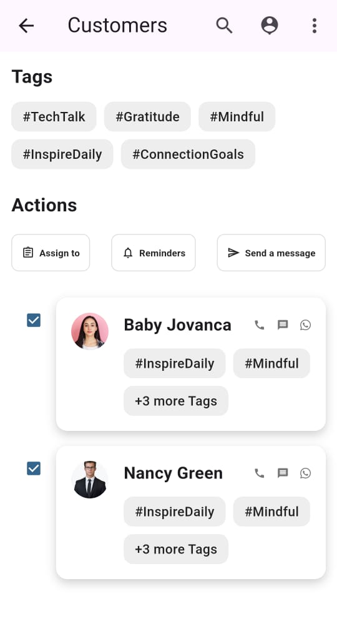
Task: Expand +3 more Tags for Baby Jovanca
Action: pos(176,401)
